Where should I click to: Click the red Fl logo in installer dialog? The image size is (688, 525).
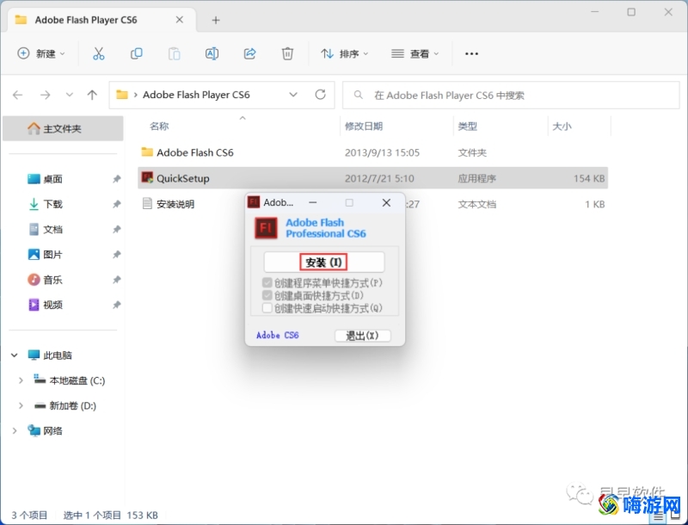(267, 228)
